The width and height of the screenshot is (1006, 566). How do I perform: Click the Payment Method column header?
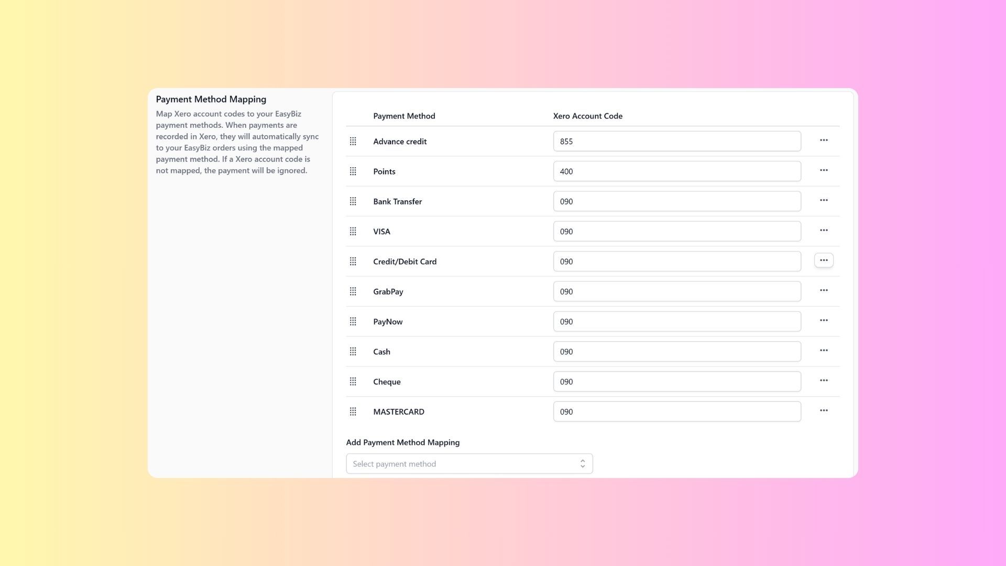[x=404, y=116]
